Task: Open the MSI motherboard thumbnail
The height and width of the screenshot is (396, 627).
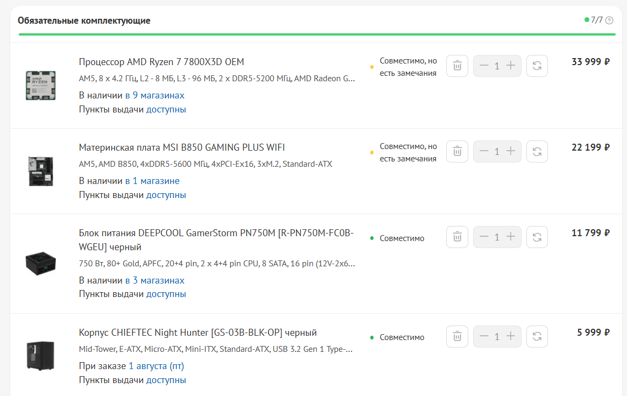Action: pos(40,171)
